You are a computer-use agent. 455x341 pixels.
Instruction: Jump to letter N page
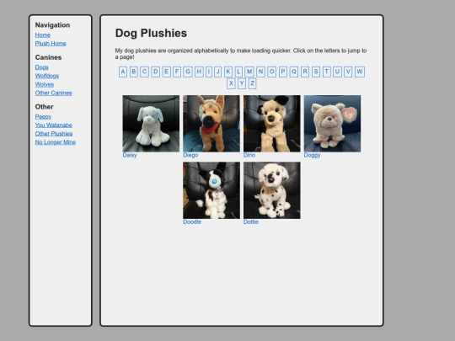click(x=260, y=72)
